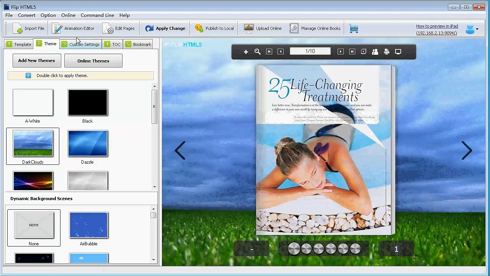Click the third silver page dot
Image resolution: width=490 pixels, height=276 pixels.
tap(318, 249)
